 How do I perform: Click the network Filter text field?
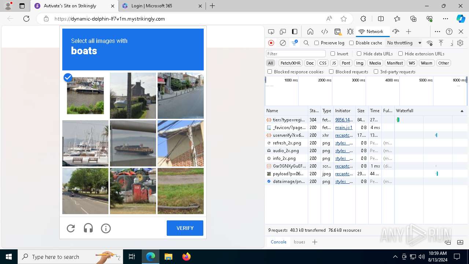tap(296, 54)
